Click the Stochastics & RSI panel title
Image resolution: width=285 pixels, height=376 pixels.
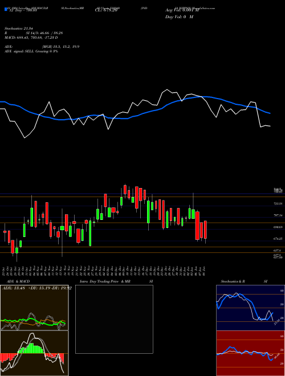coord(244,281)
